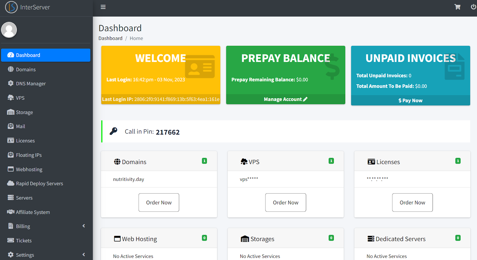The height and width of the screenshot is (260, 477).
Task: Go to Domains in the sidebar
Action: click(46, 69)
